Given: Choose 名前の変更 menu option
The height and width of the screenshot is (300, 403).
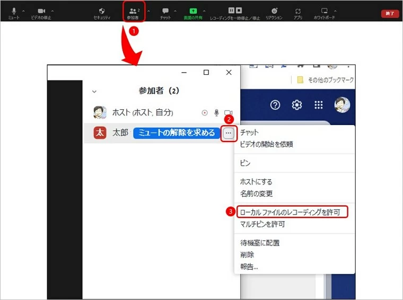Looking at the screenshot, I should (x=256, y=193).
